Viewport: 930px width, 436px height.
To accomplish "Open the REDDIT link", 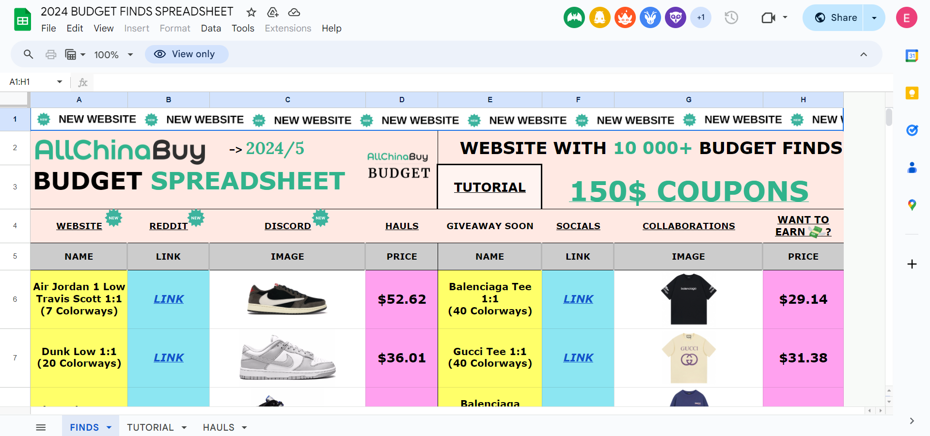I will (x=168, y=226).
